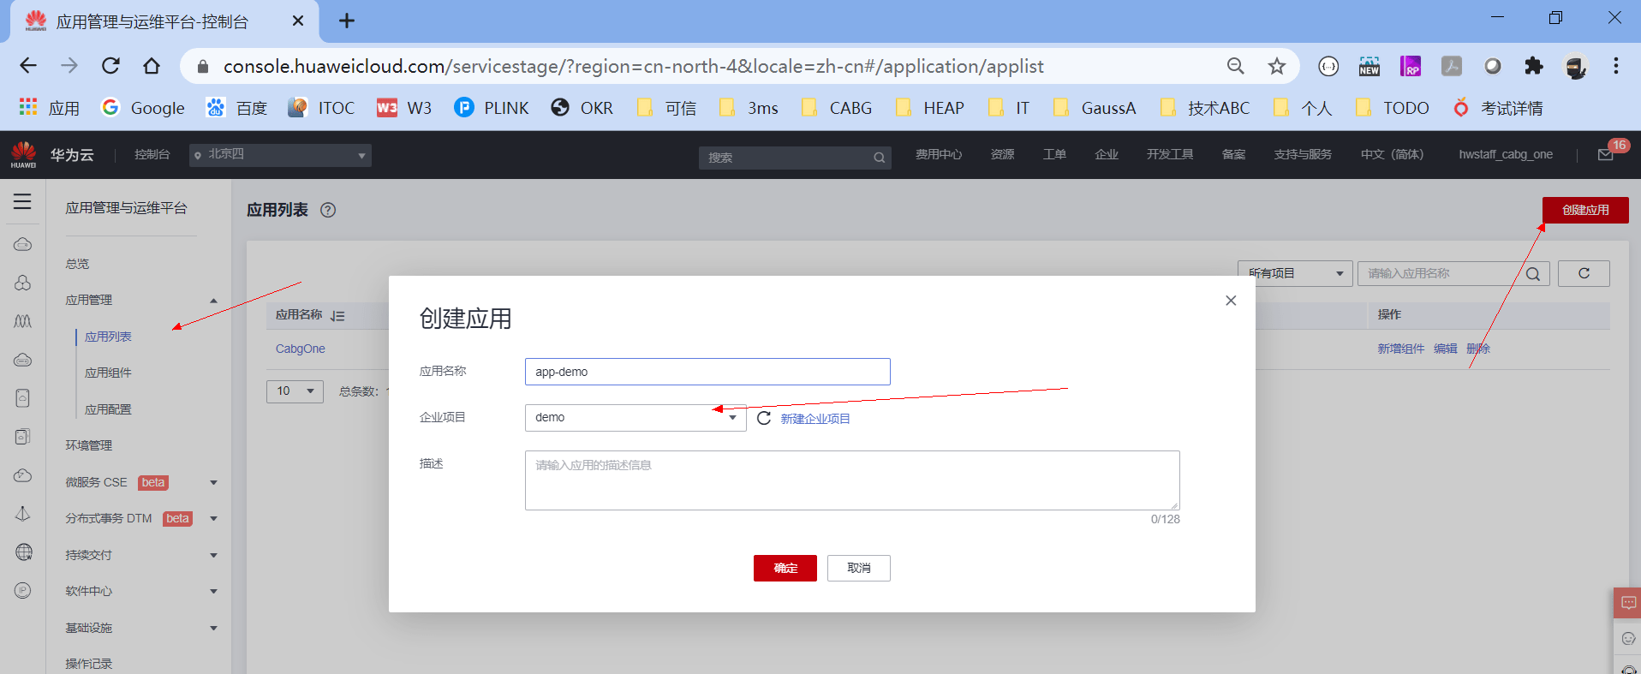1641x674 pixels.
Task: Sort the 应用名称 column
Action: 338,316
